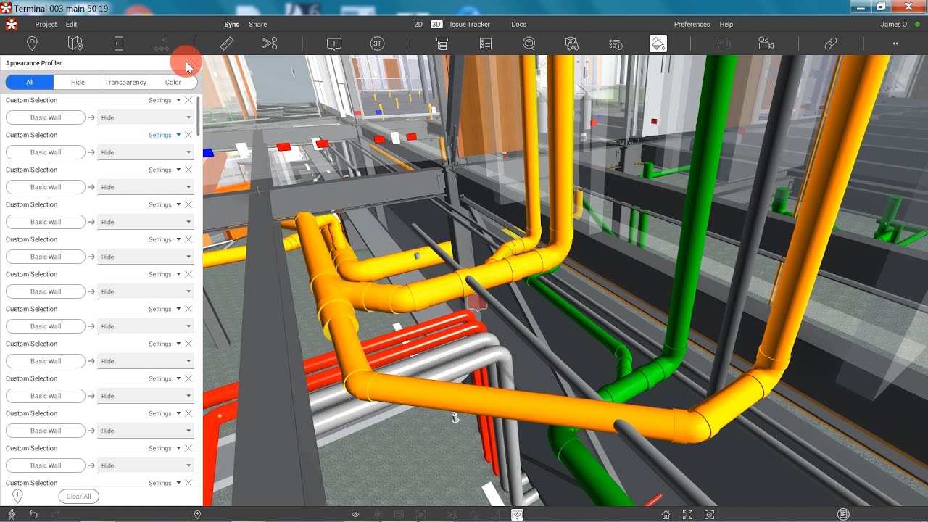Click the home view icon

pos(666,515)
